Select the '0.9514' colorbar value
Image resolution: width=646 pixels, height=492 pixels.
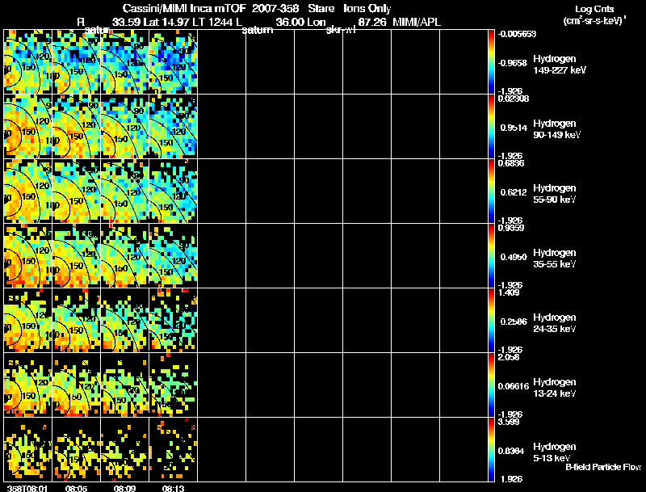pos(514,128)
